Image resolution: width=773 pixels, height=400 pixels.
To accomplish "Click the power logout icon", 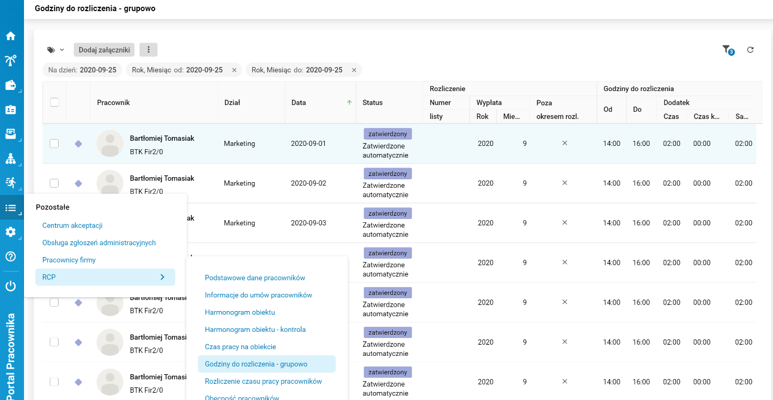I will click(11, 287).
